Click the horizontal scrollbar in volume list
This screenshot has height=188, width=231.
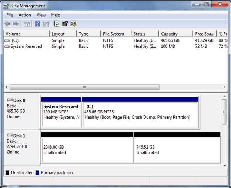click(x=84, y=87)
